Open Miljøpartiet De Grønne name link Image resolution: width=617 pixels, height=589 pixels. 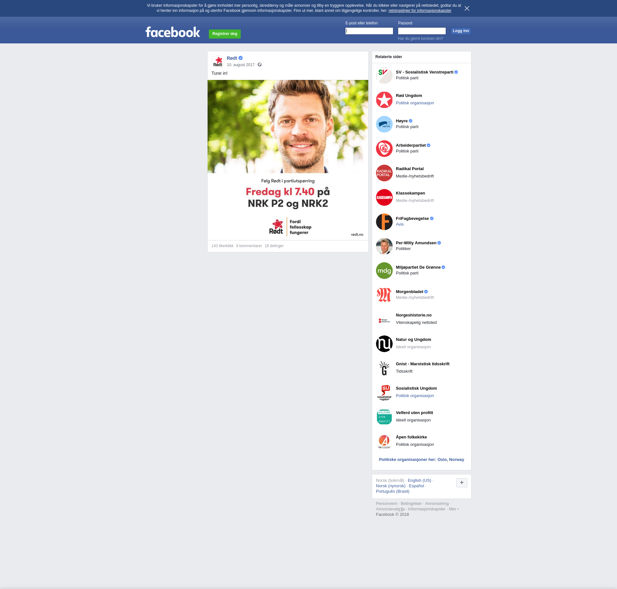[418, 267]
